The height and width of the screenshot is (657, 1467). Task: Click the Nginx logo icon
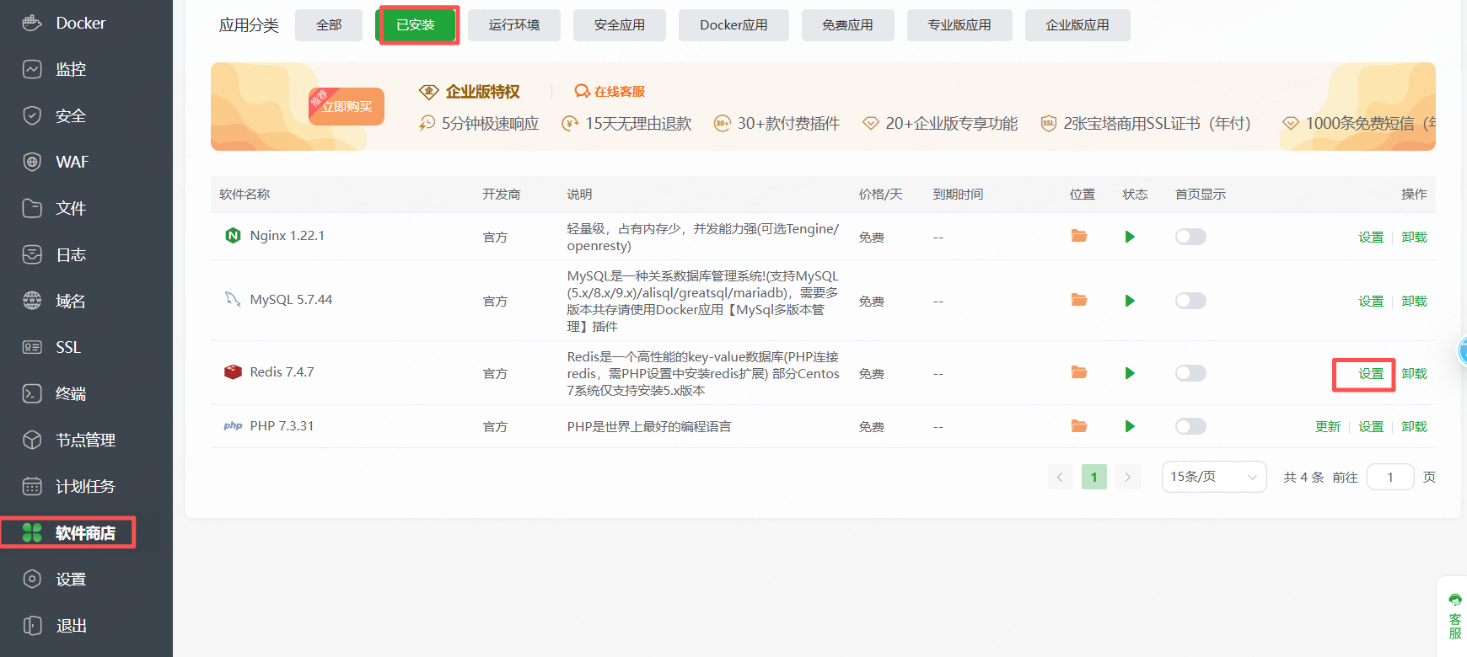tap(234, 235)
